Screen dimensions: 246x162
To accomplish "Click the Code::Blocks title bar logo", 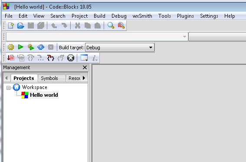I will click(6, 6).
